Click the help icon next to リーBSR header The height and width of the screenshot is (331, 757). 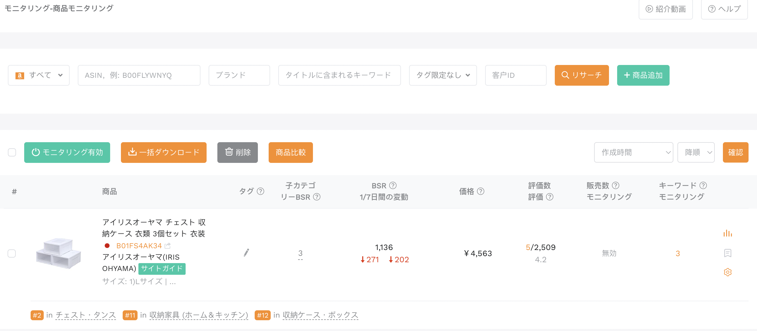(x=316, y=197)
